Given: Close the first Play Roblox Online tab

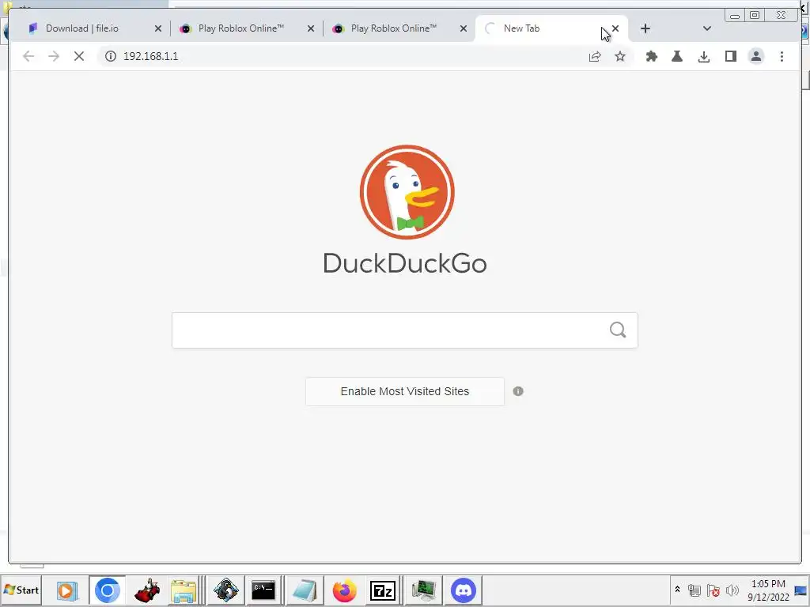Looking at the screenshot, I should click(310, 29).
